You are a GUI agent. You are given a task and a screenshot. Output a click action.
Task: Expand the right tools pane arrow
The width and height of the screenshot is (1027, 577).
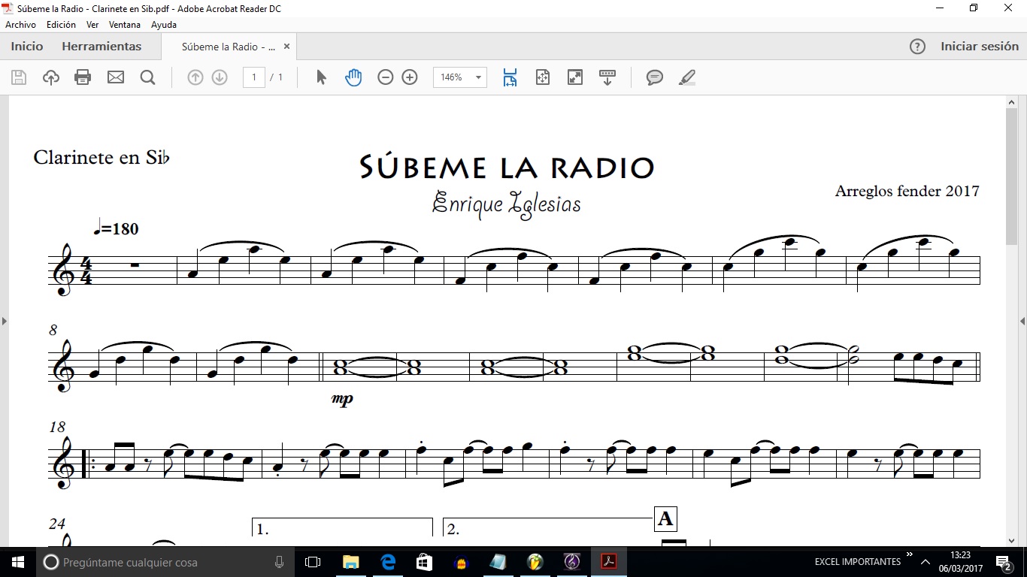[1022, 322]
